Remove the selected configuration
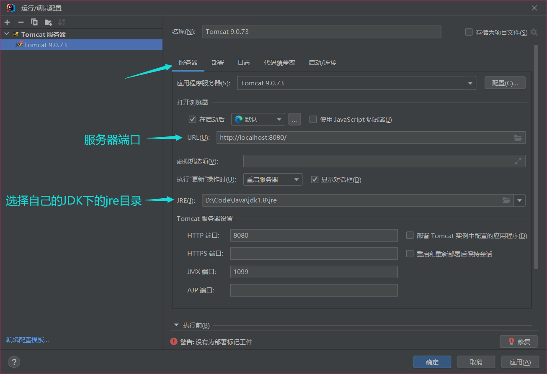This screenshot has width=547, height=374. 21,22
